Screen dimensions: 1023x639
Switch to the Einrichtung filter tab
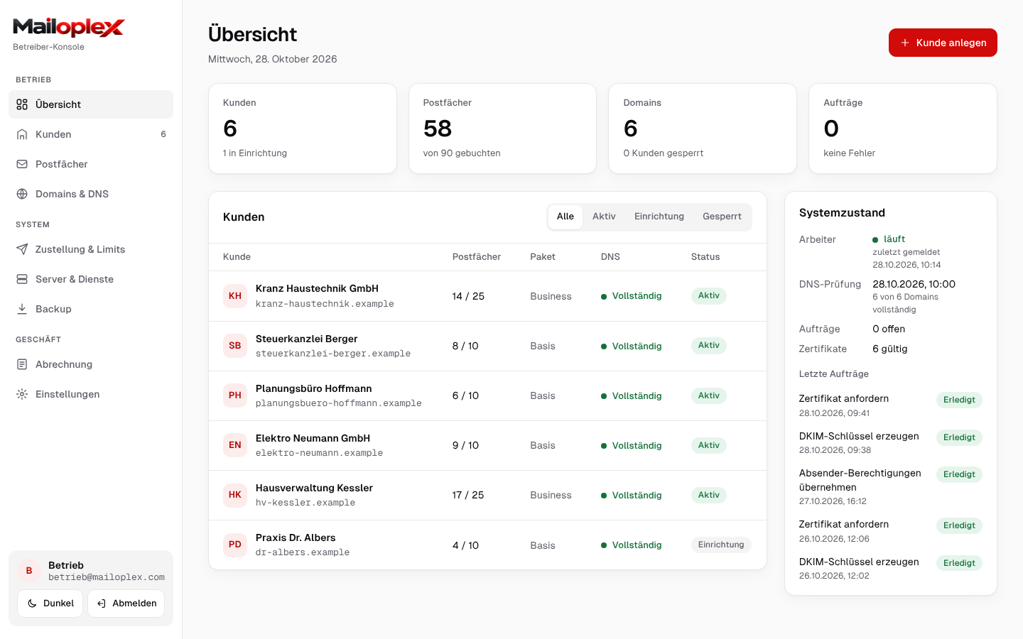(659, 217)
